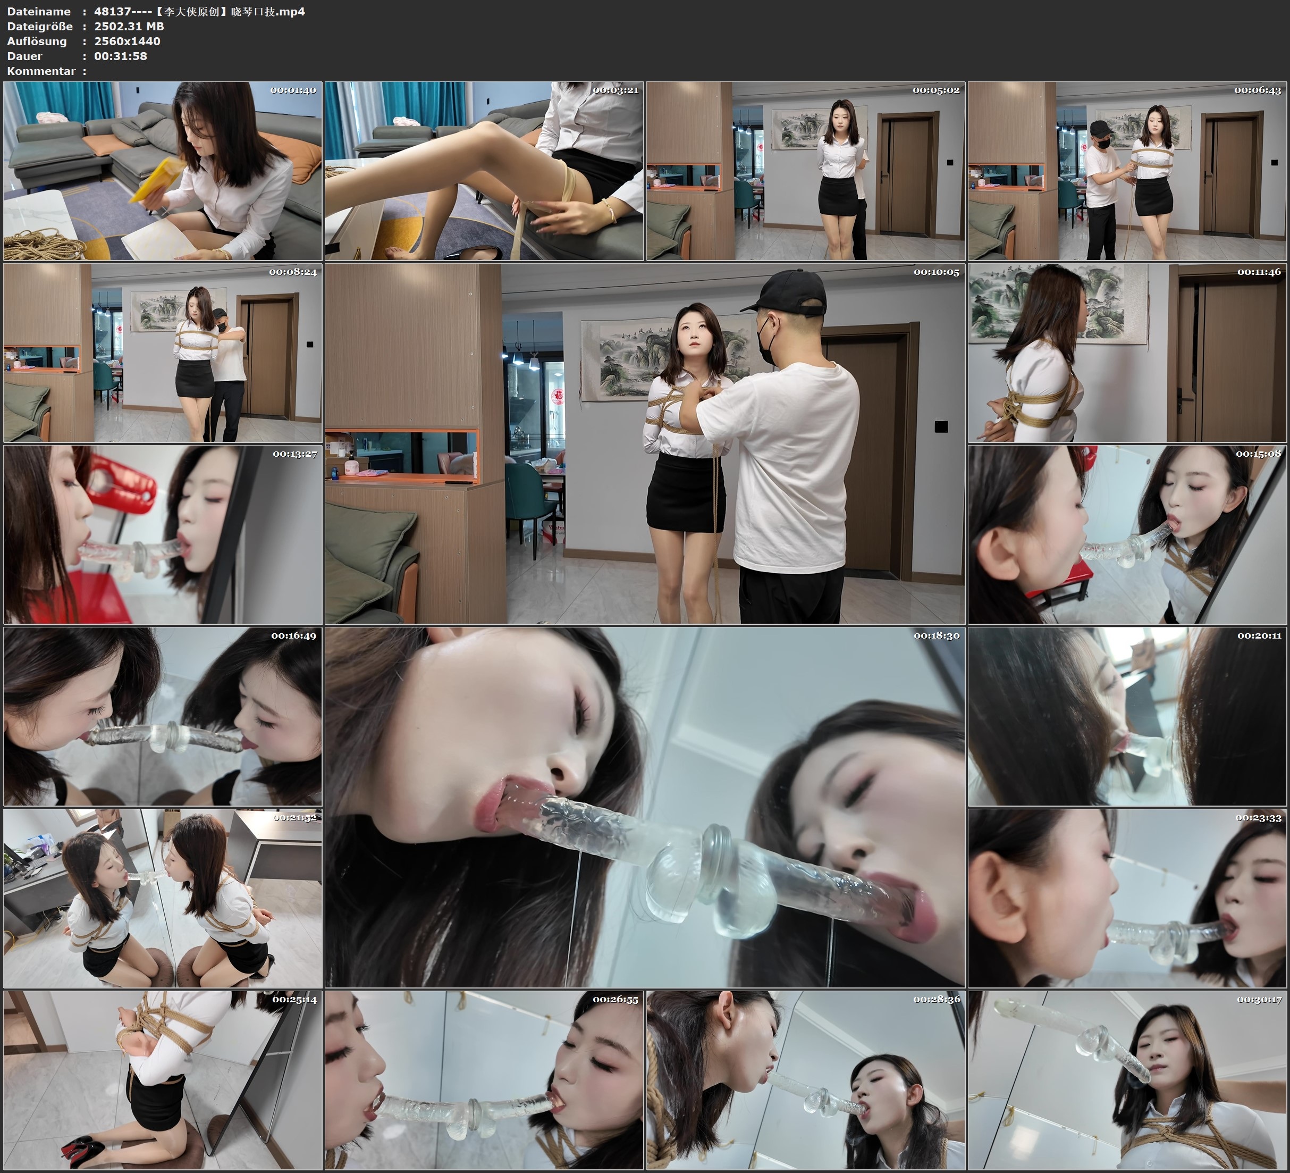
Task: Click the Dateigröße value 2502.31 MB
Action: point(129,26)
